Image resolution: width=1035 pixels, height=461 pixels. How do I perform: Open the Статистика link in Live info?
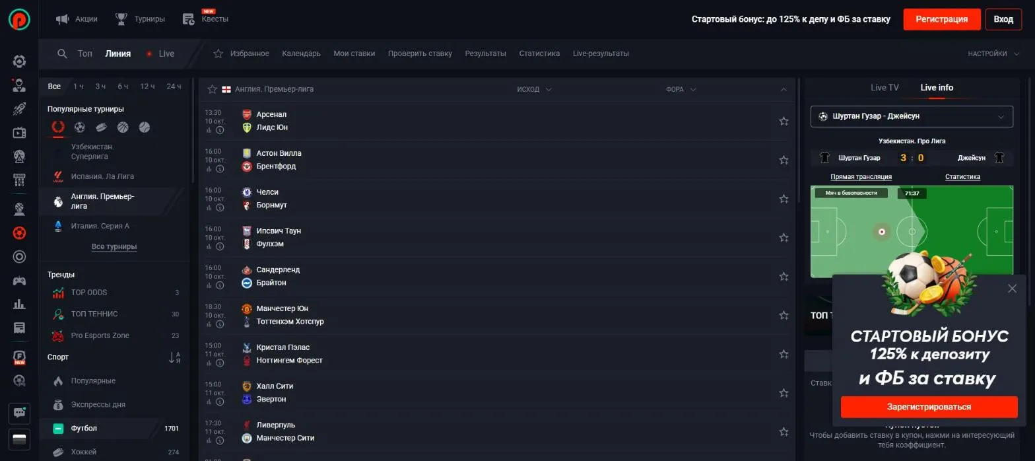pos(962,177)
